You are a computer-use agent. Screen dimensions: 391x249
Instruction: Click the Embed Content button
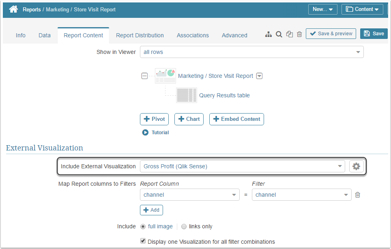(236, 119)
